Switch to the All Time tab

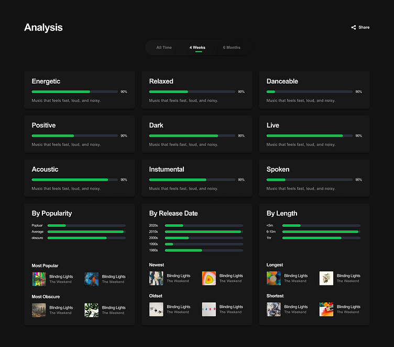click(164, 48)
